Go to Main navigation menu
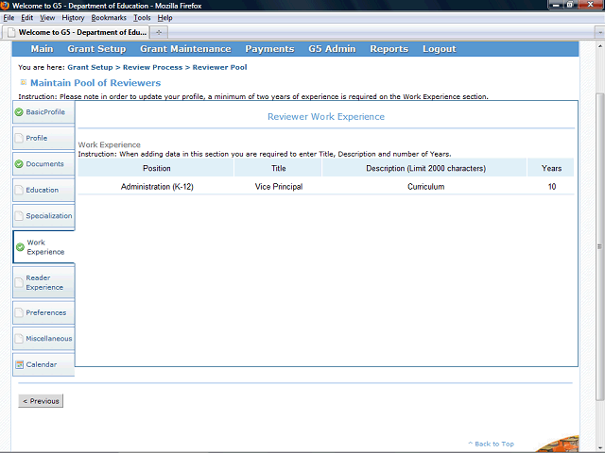Image resolution: width=605 pixels, height=453 pixels. [42, 49]
